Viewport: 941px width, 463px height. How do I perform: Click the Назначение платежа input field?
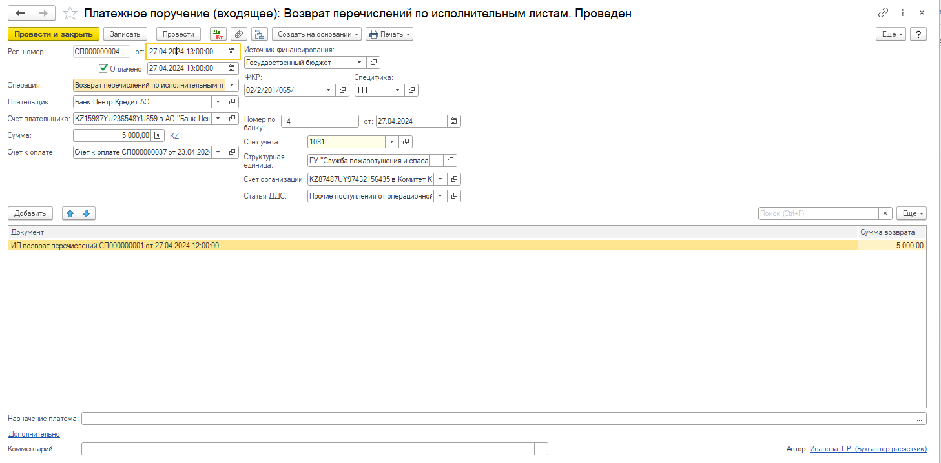pos(452,418)
